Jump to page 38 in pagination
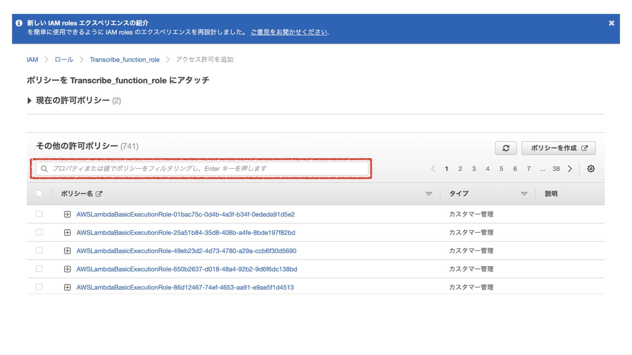Viewport: 632px width, 355px height. click(556, 169)
